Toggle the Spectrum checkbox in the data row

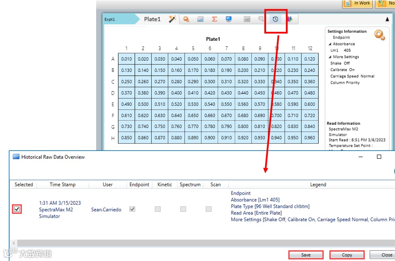183,209
